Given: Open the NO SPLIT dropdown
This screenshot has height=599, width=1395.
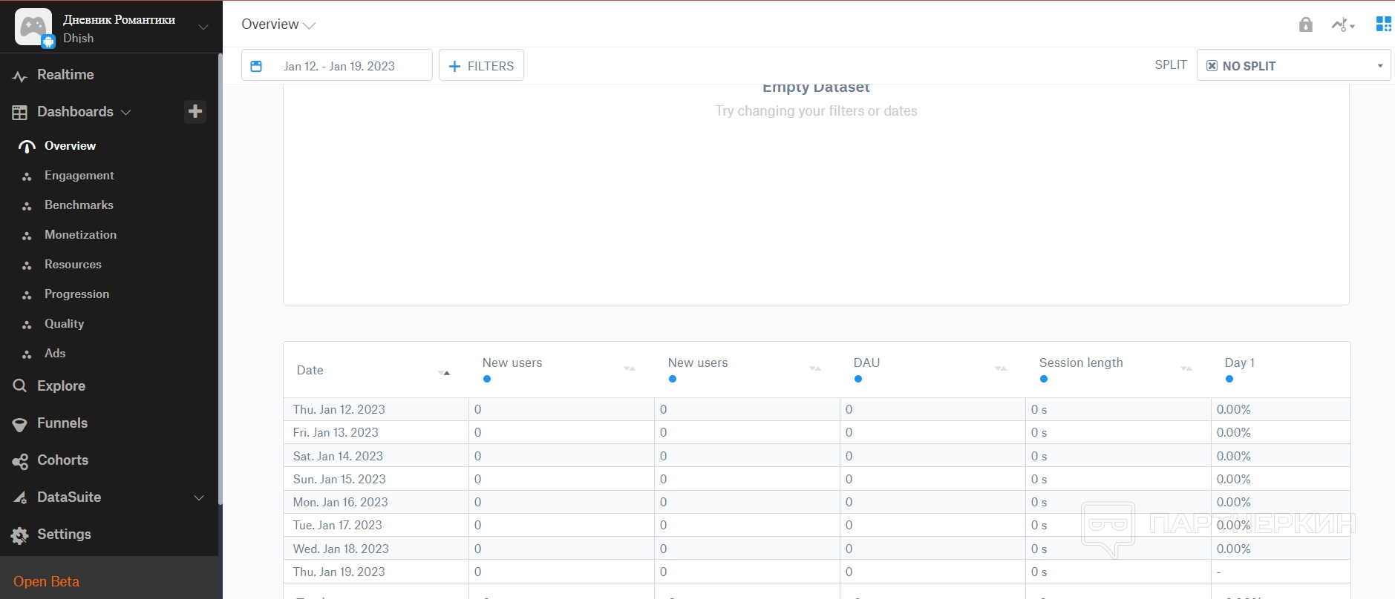Looking at the screenshot, I should pyautogui.click(x=1293, y=66).
